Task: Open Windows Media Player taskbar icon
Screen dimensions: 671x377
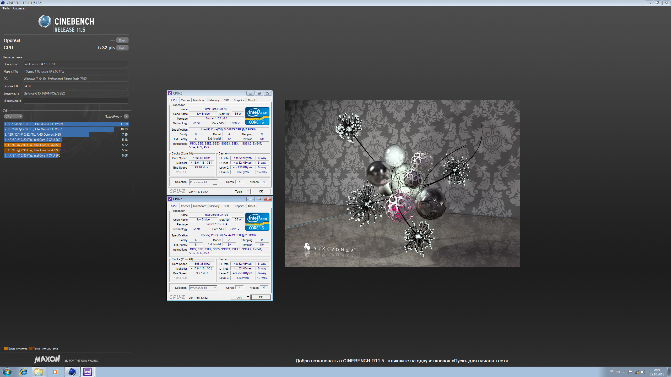Action: (x=55, y=372)
